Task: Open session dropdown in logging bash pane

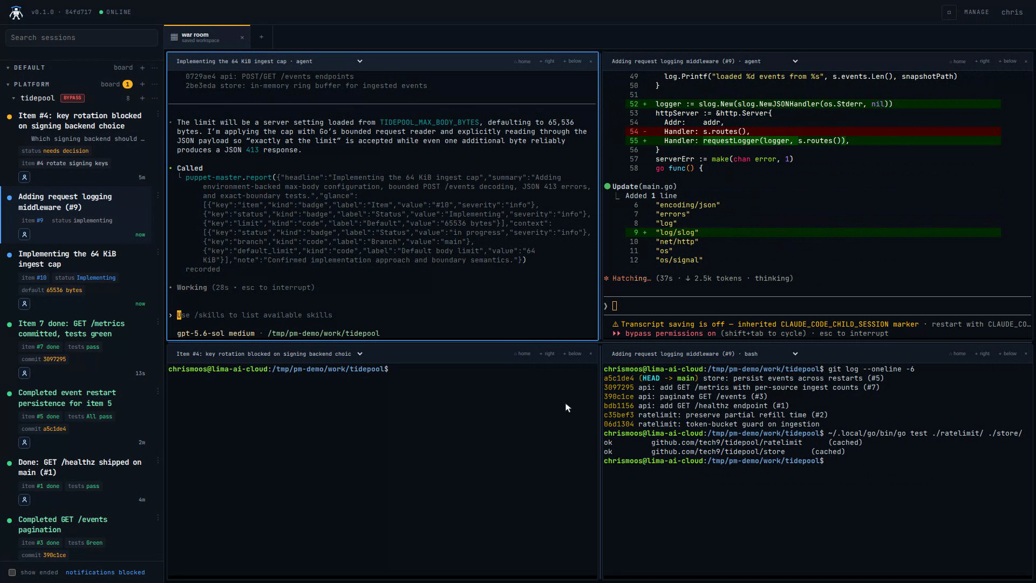Action: coord(795,354)
